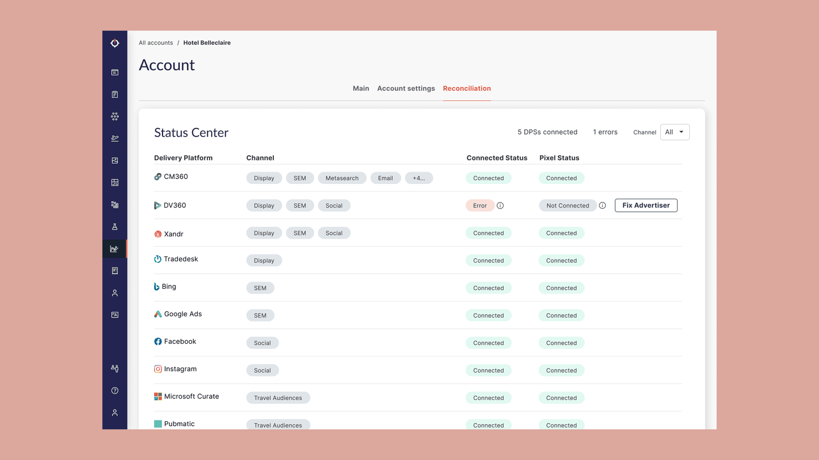Open the flask experiments icon in the sidebar
This screenshot has width=819, height=460.
[115, 227]
